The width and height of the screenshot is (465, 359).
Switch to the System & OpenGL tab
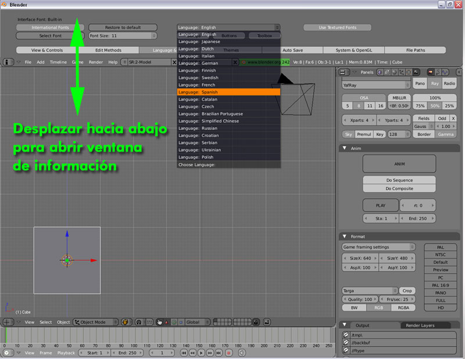click(x=353, y=50)
